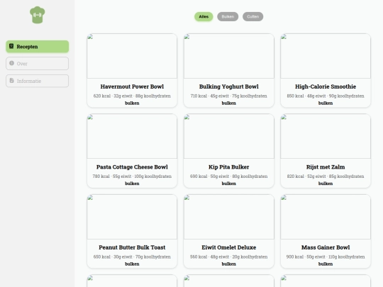Viewport: 383px width, 287px height.
Task: Open the Kip Pita Bulker recipe image
Action: (x=228, y=137)
